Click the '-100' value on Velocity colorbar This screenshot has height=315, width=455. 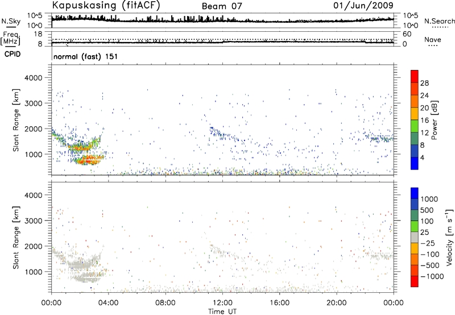430,254
